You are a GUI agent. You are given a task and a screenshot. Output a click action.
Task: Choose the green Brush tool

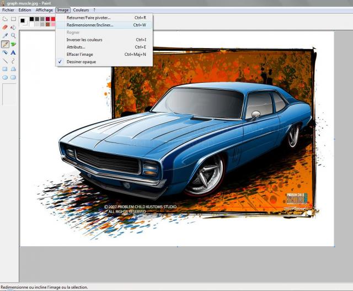pos(13,44)
